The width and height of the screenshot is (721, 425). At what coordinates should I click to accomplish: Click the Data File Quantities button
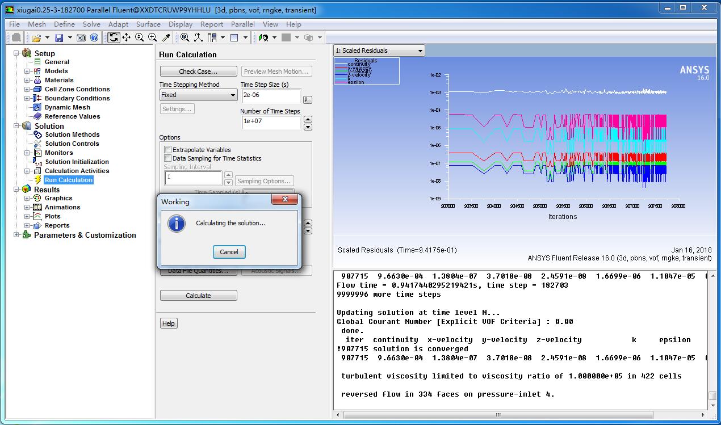(x=198, y=271)
